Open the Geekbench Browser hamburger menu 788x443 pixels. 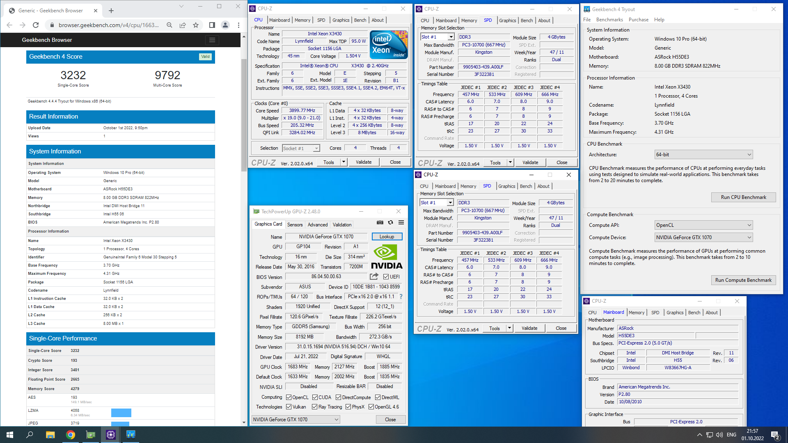[212, 40]
